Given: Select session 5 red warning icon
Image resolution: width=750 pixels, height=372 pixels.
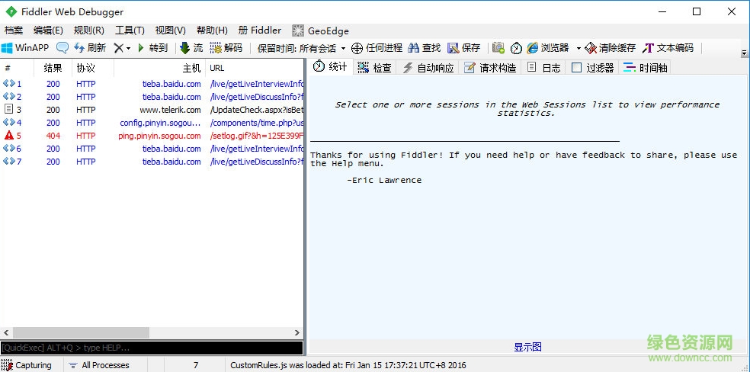Looking at the screenshot, I should tap(8, 136).
